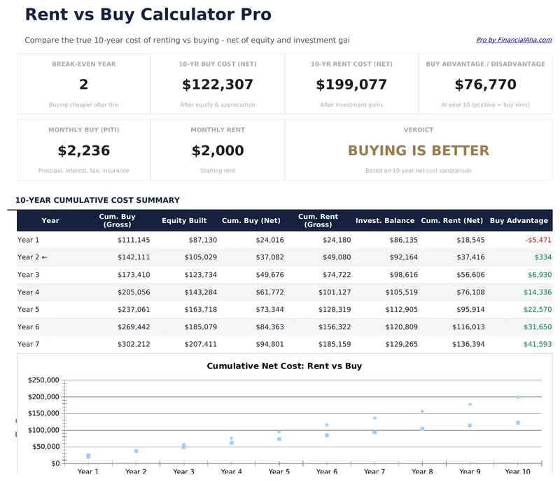The height and width of the screenshot is (481, 560).
Task: Click the Invest. Balance column header
Action: pyautogui.click(x=387, y=220)
